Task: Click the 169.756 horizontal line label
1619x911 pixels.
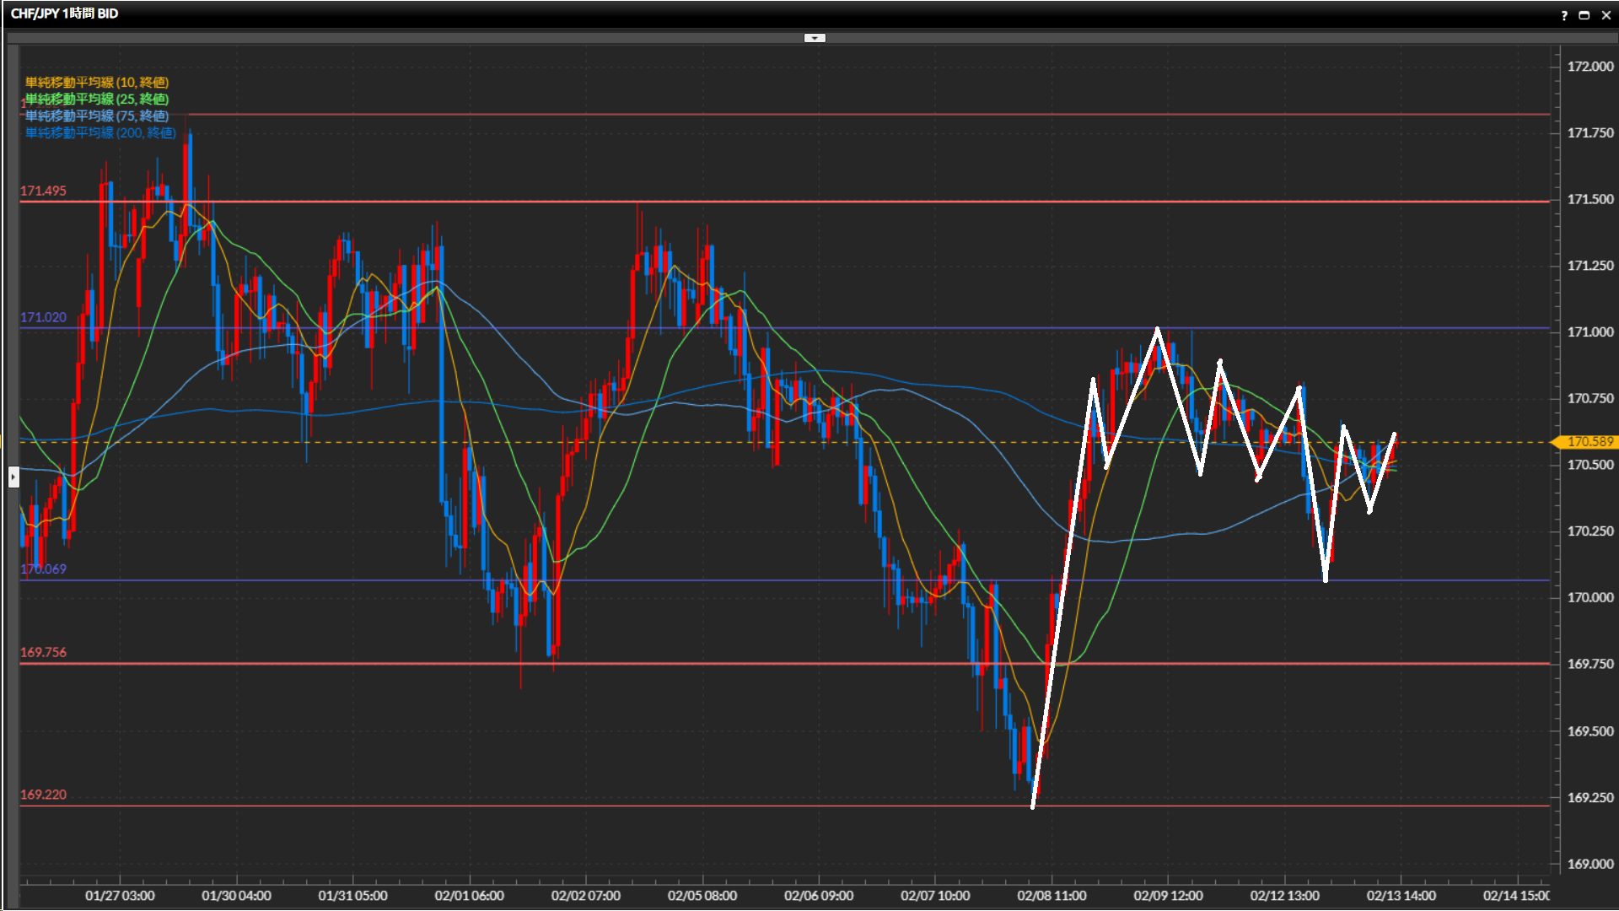Action: (x=43, y=652)
